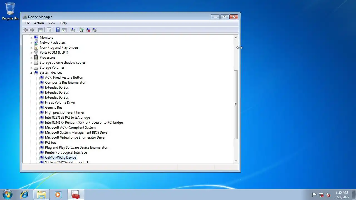This screenshot has width=356, height=200.
Task: Open Action Center flag in tray
Action: tap(314, 195)
